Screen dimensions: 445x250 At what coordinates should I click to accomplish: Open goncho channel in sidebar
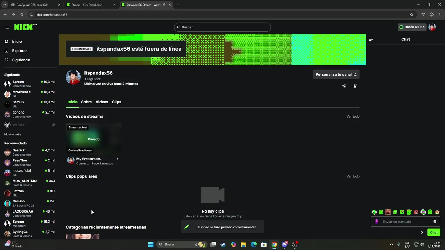coord(30,114)
